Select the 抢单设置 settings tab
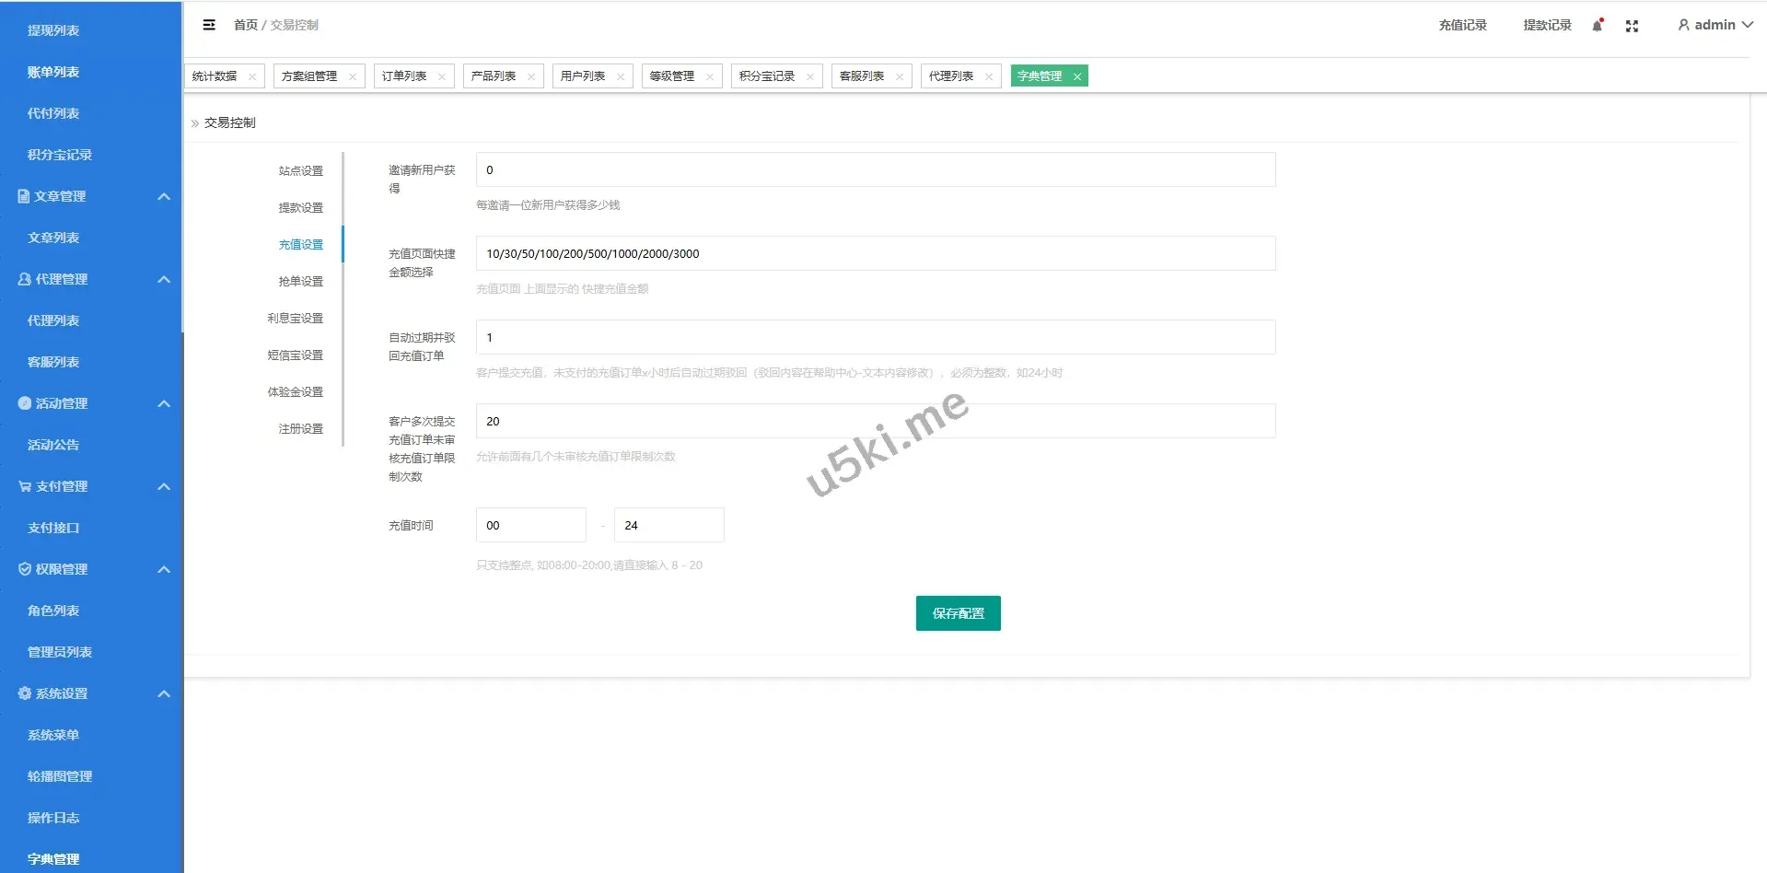This screenshot has width=1767, height=873. pyautogui.click(x=300, y=282)
